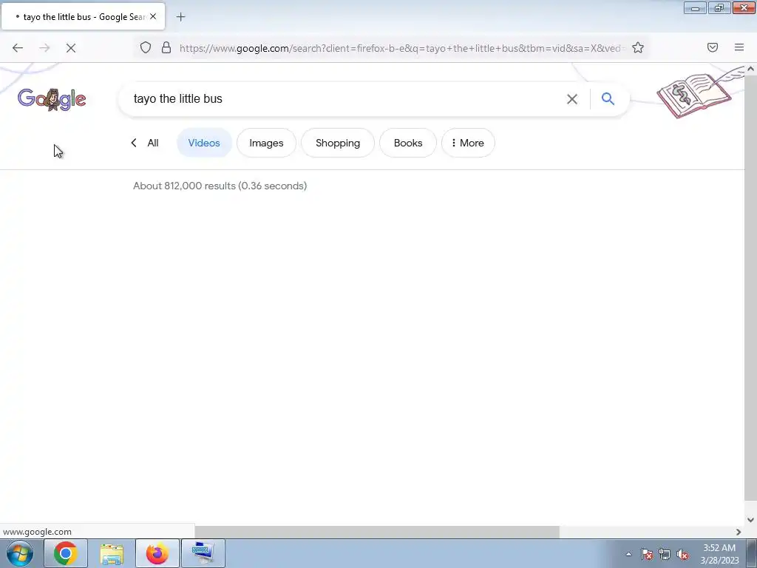The height and width of the screenshot is (568, 757).
Task: Click About 812,000 results text
Action: point(220,186)
